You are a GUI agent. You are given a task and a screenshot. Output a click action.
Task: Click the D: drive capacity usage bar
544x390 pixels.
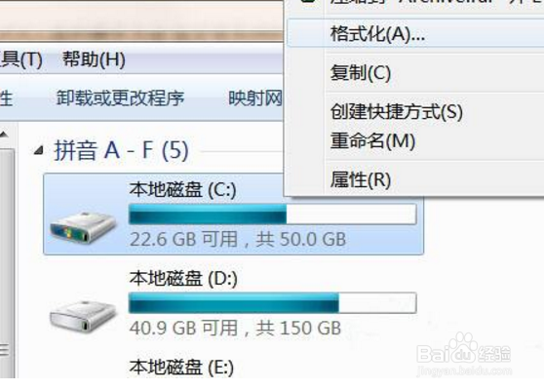click(272, 303)
